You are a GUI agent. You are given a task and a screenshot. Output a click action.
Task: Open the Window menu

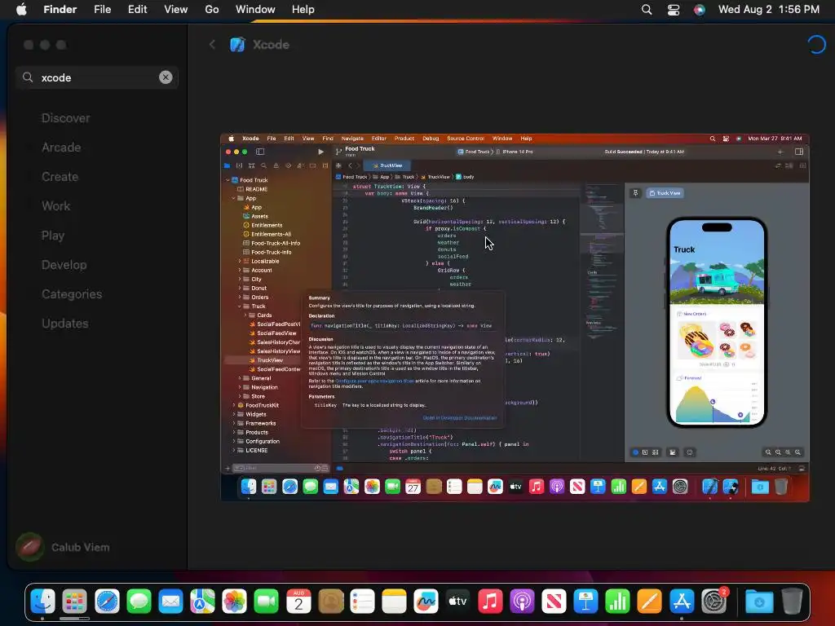pyautogui.click(x=255, y=10)
